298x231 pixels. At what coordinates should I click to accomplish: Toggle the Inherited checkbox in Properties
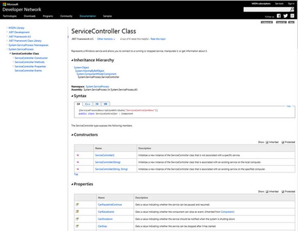tap(267, 191)
